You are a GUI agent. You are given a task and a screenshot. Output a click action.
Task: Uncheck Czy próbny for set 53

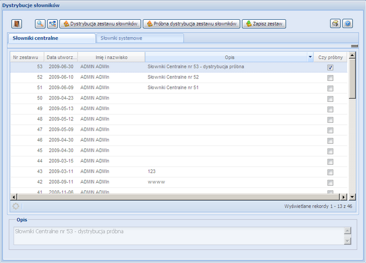(330, 67)
